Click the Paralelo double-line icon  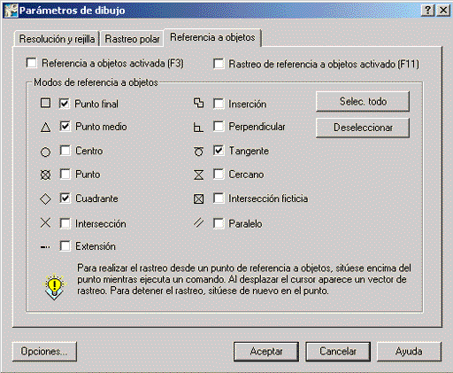pyautogui.click(x=198, y=222)
